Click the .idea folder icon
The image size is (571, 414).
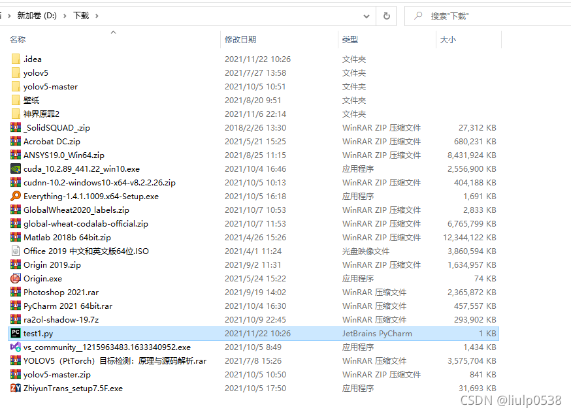click(16, 59)
